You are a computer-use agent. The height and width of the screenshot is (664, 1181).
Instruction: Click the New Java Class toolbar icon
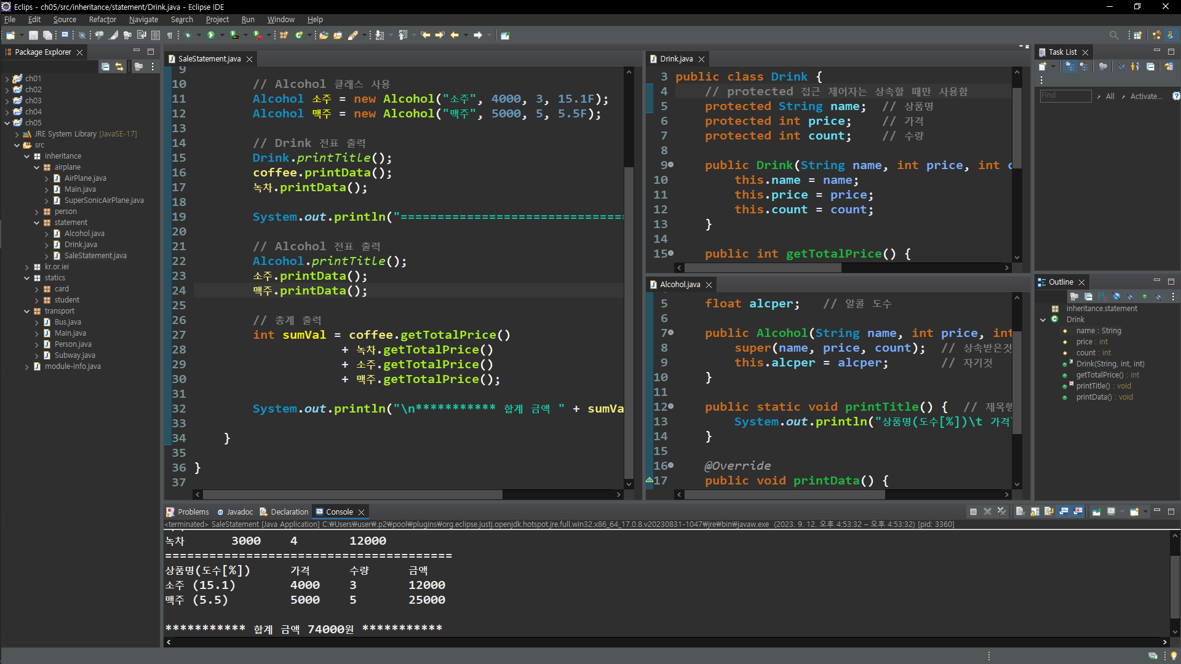point(299,35)
